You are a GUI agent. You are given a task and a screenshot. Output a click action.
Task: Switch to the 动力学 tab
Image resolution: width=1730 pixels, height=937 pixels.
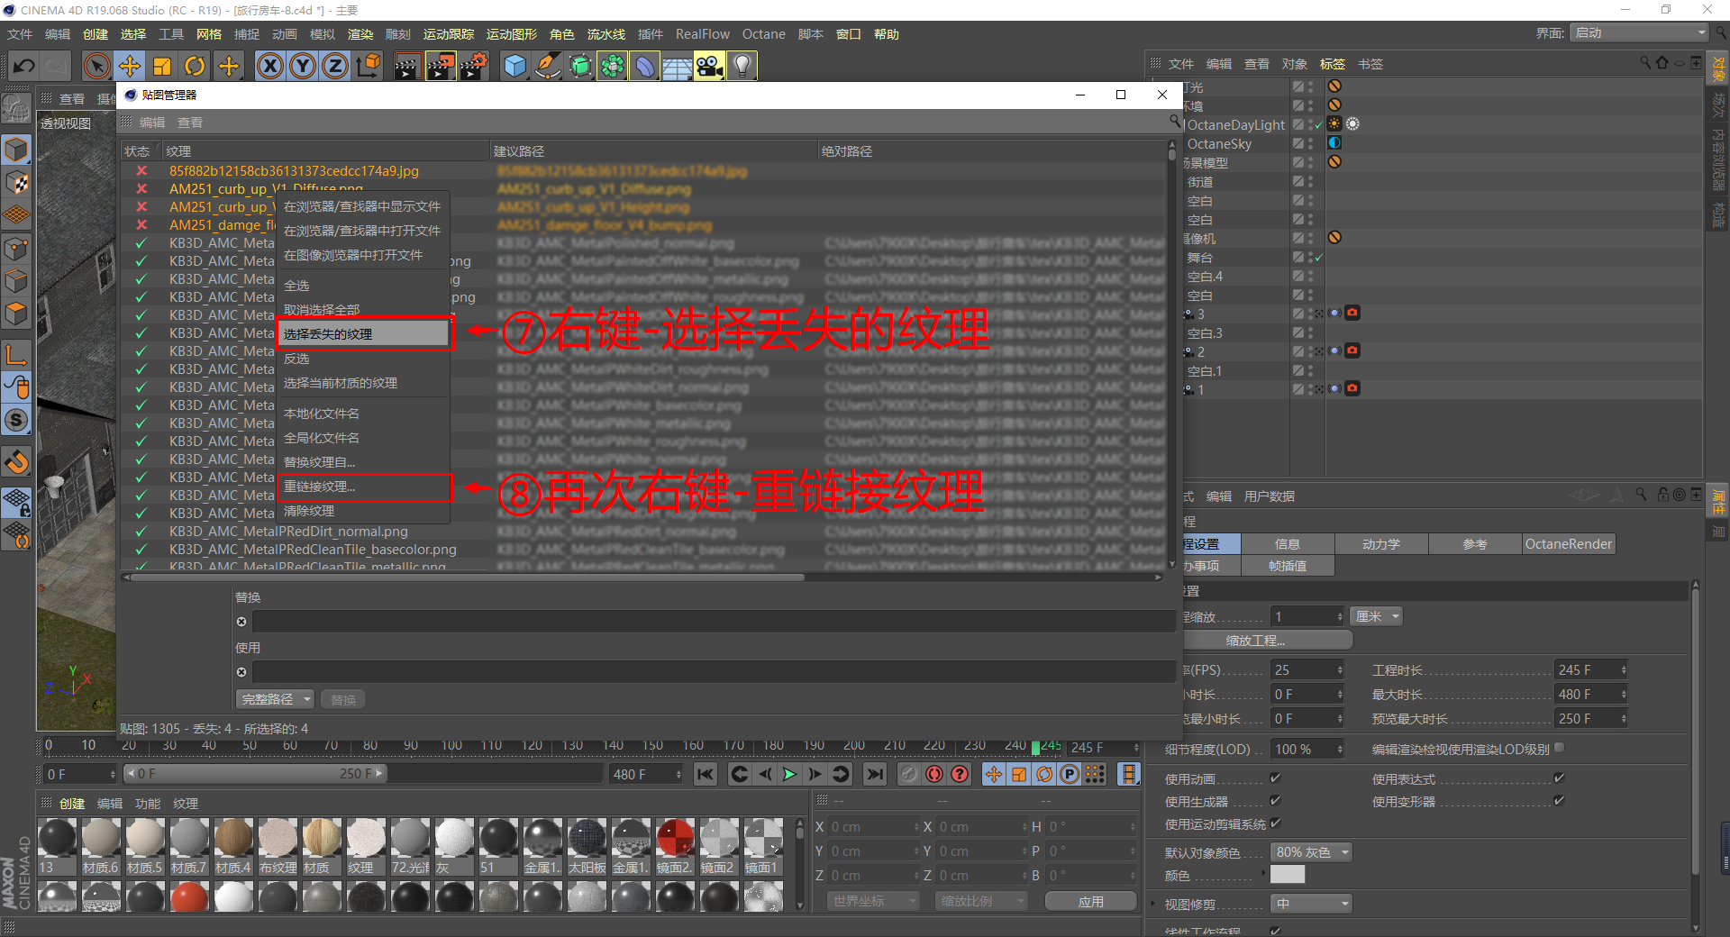point(1380,544)
